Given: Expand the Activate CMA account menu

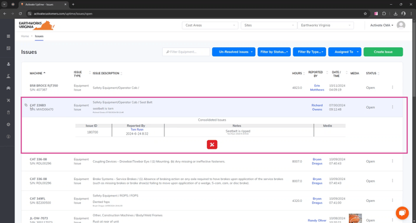Looking at the screenshot, I should tap(382, 25).
